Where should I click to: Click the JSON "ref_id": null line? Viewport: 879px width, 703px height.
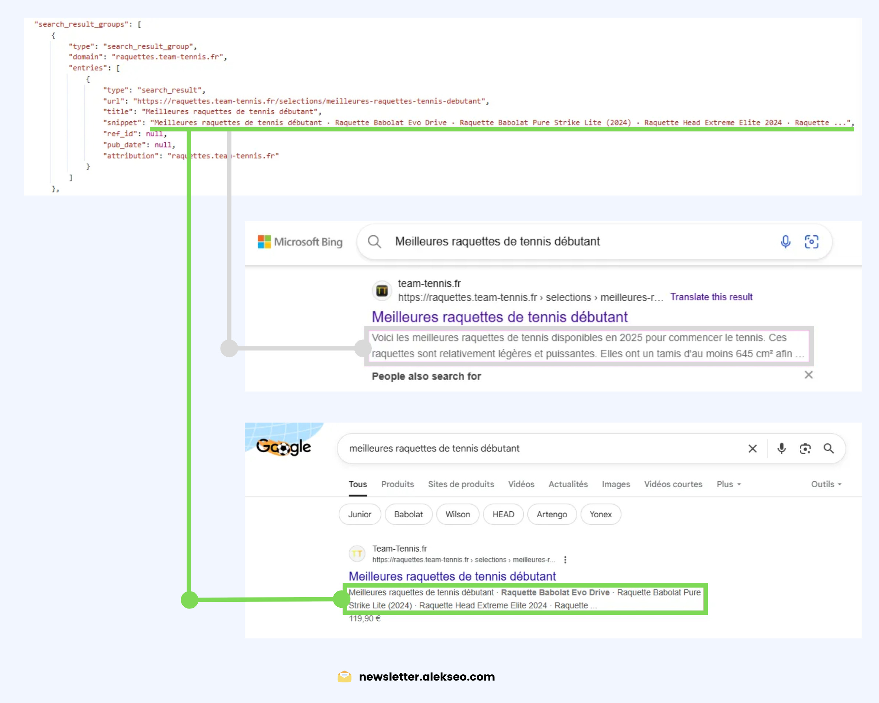pyautogui.click(x=135, y=133)
